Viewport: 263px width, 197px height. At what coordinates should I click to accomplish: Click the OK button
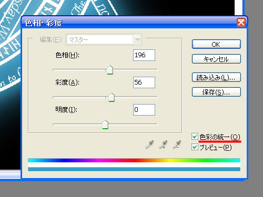[216, 44]
